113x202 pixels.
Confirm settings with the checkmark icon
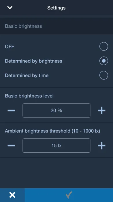click(x=69, y=195)
